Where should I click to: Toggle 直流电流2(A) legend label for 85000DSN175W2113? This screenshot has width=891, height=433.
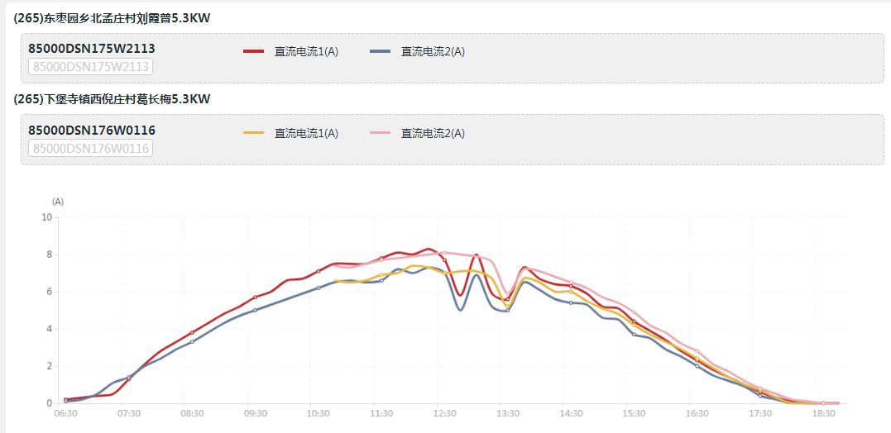point(433,51)
